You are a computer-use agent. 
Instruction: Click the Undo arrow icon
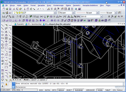[x=38, y=9]
